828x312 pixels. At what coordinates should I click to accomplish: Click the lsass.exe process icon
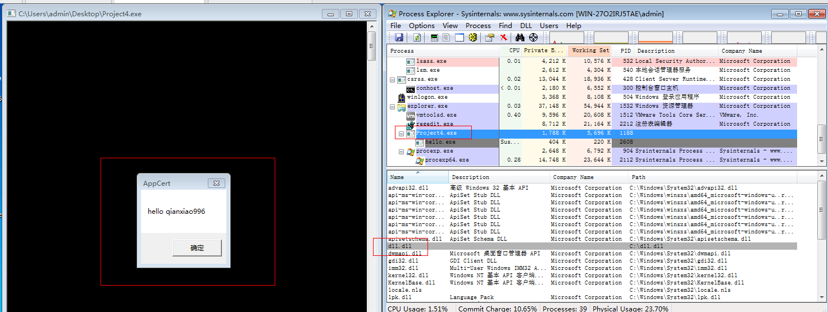[x=411, y=61]
